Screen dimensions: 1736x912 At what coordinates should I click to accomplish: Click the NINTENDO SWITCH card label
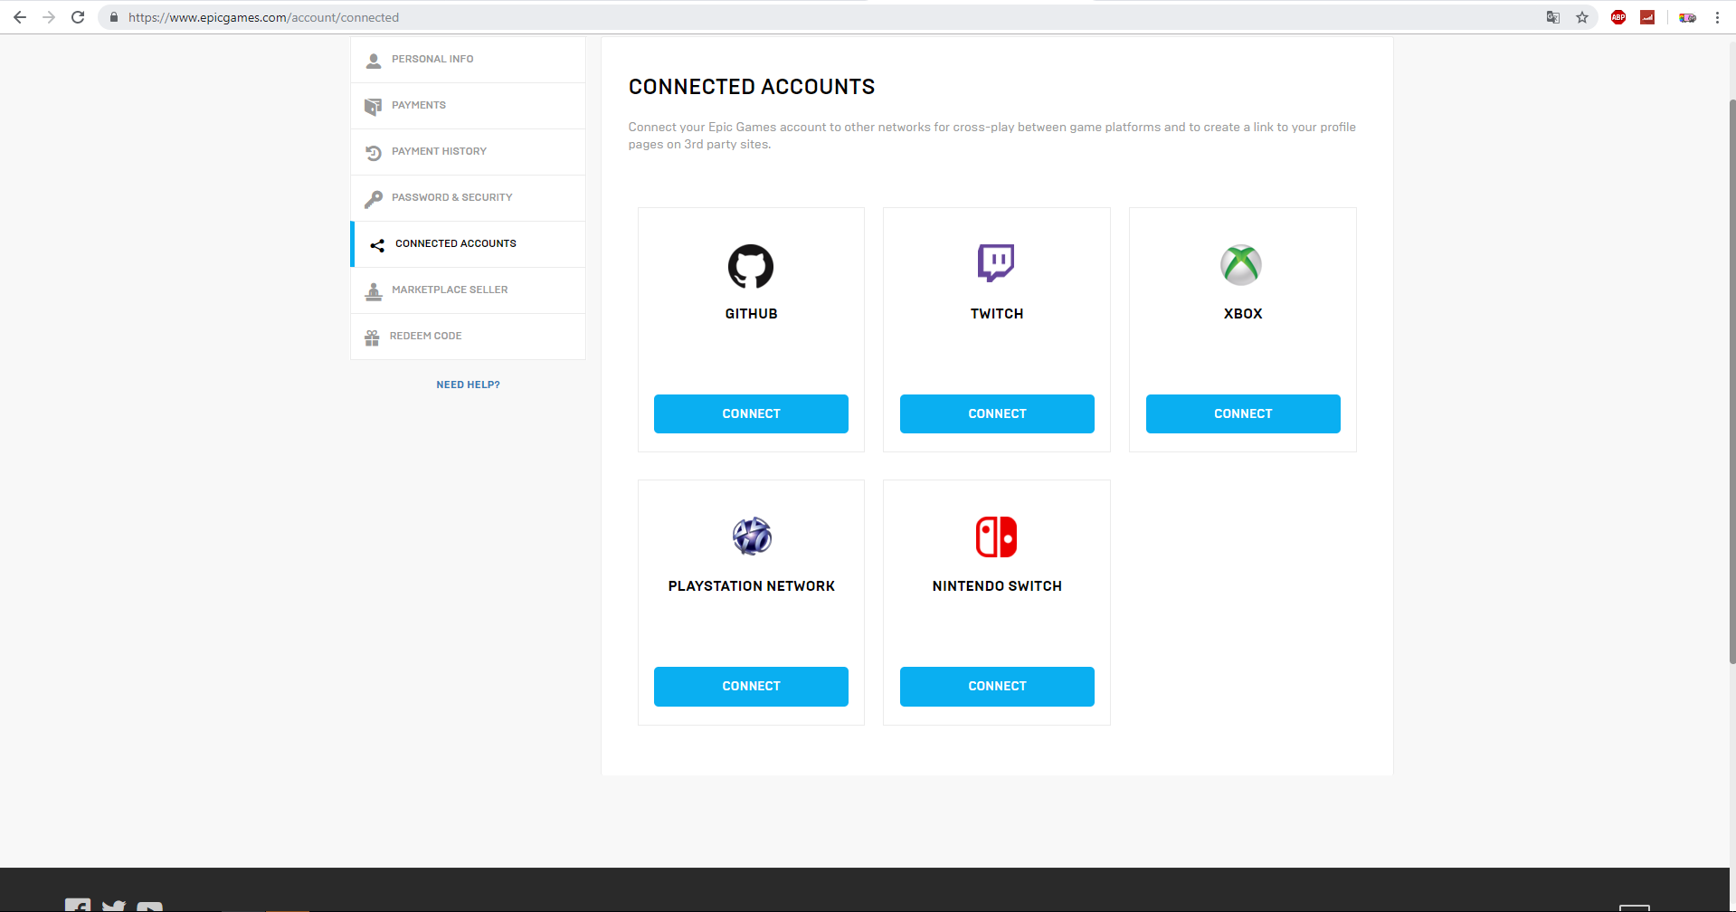tap(997, 586)
